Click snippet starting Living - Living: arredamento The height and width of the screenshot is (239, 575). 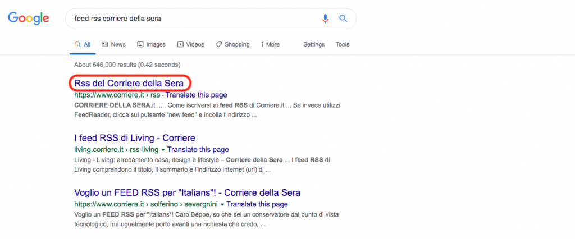click(202, 165)
